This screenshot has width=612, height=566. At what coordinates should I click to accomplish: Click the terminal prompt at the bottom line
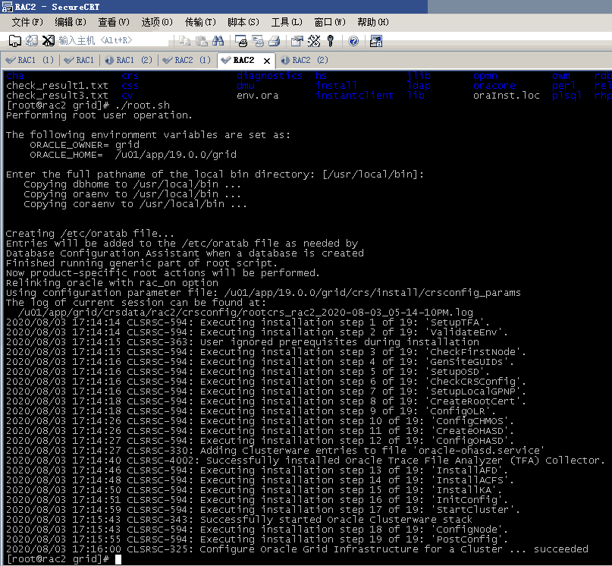[64, 559]
